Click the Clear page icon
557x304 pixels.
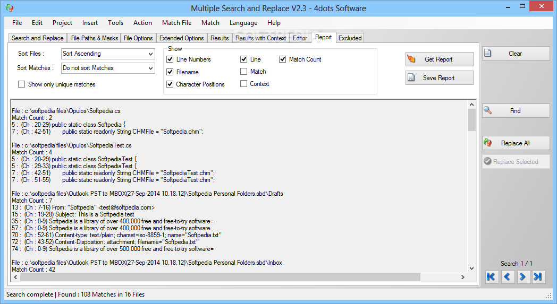pos(488,53)
